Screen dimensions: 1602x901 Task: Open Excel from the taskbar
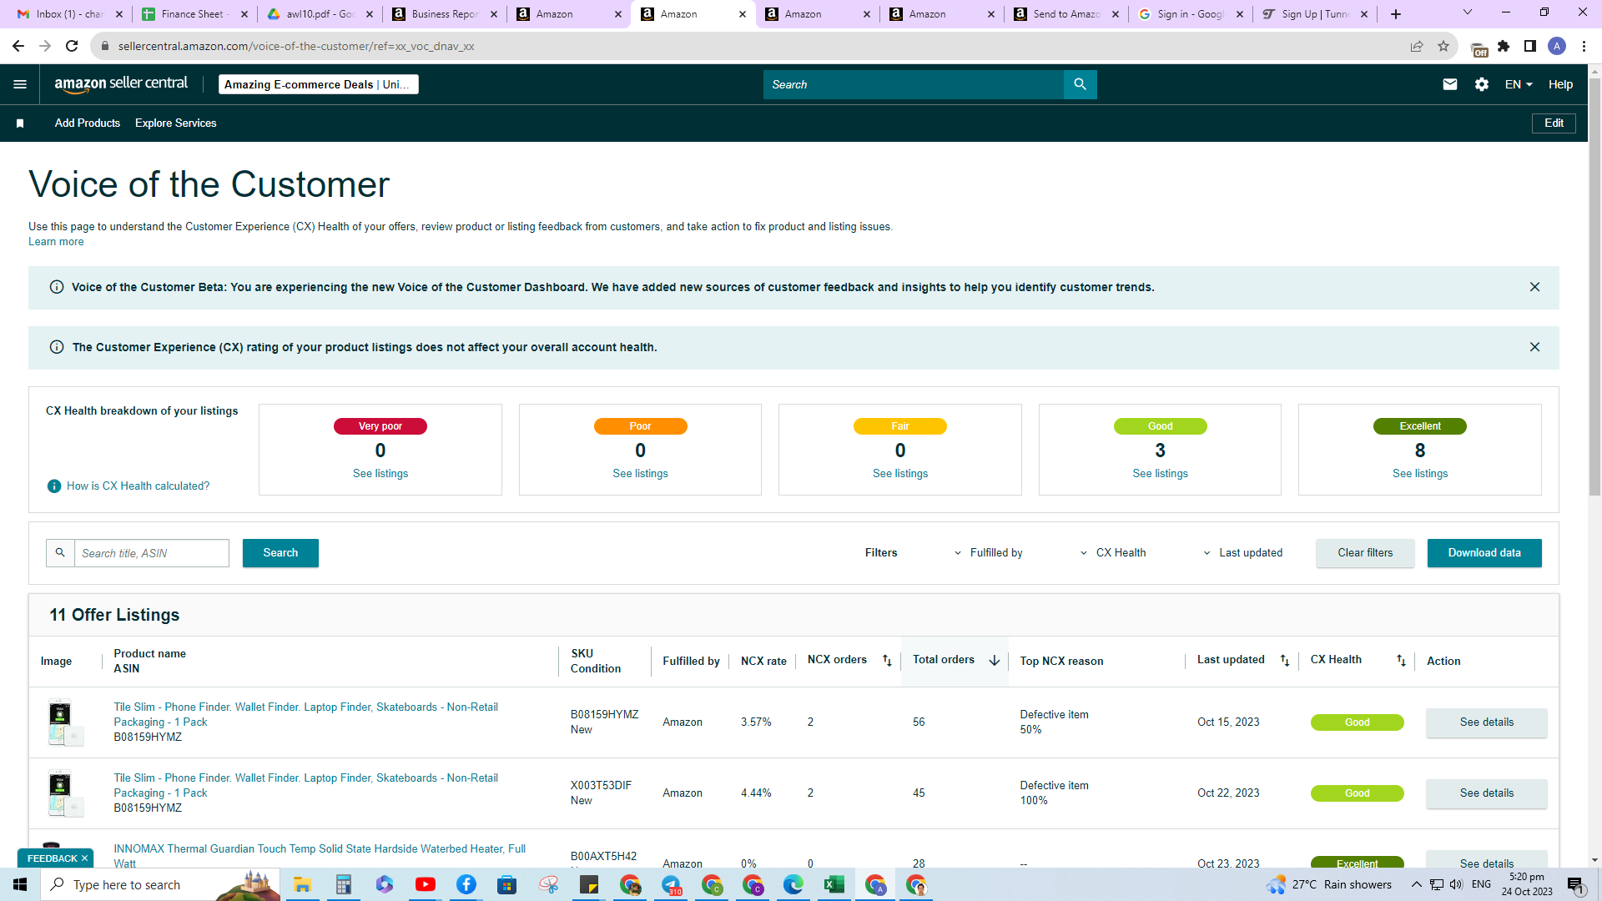coord(834,884)
